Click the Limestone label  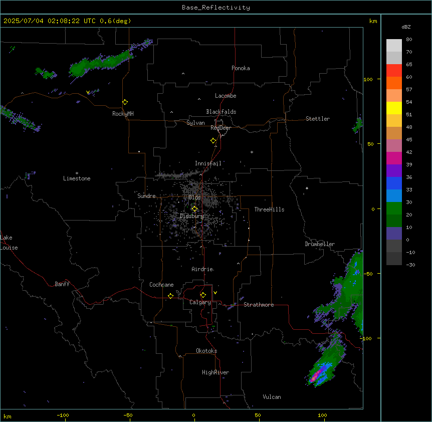click(x=77, y=178)
